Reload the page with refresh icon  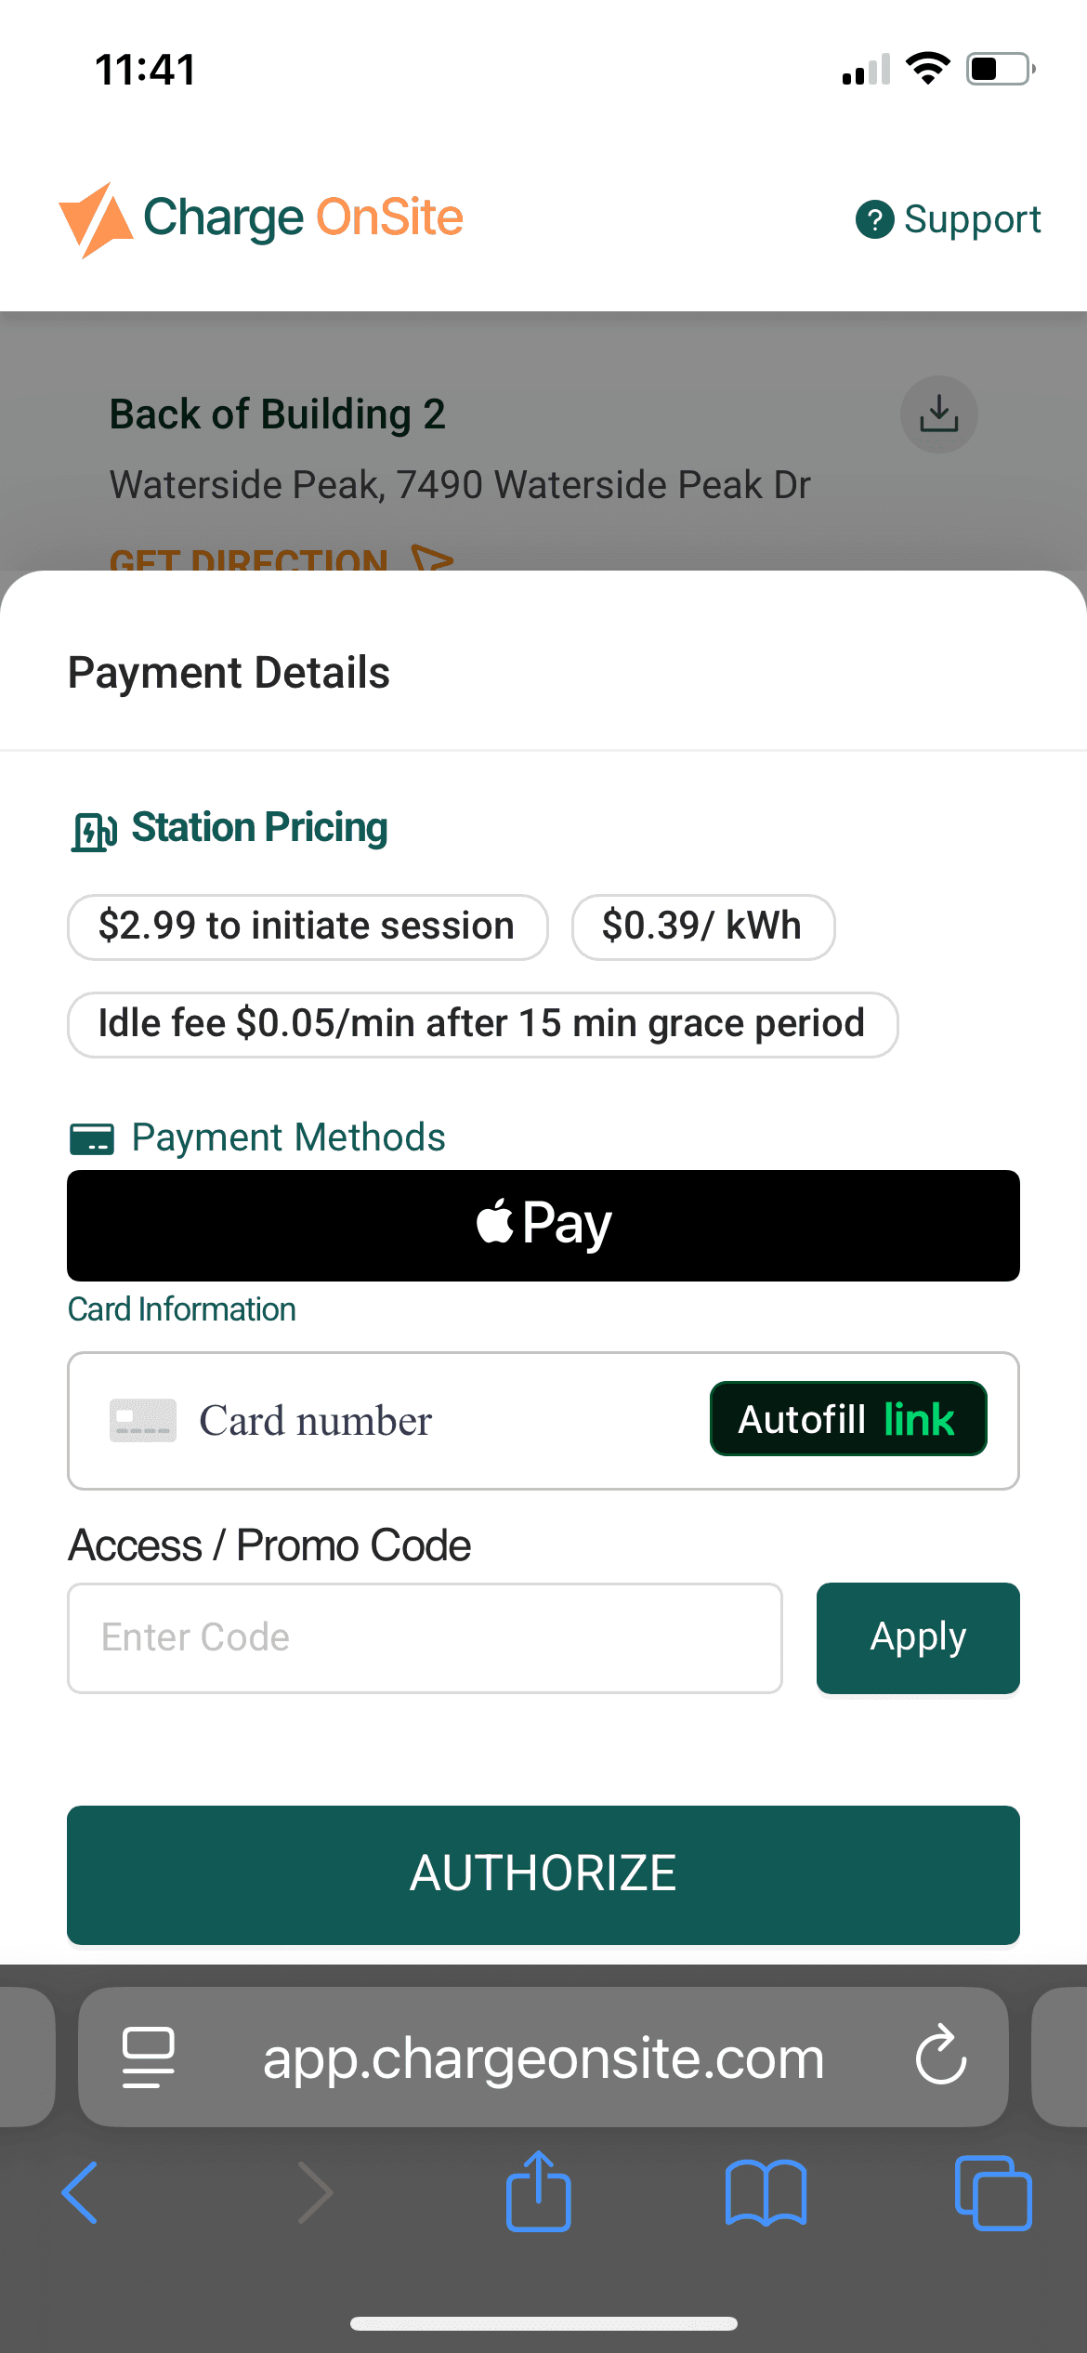[940, 2056]
